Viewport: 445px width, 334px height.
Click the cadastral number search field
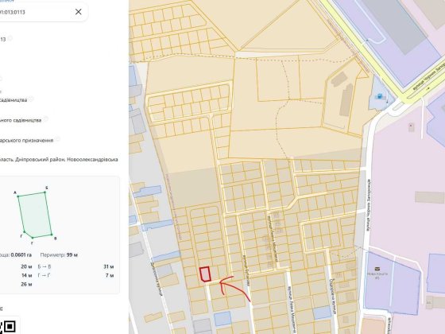pos(43,12)
